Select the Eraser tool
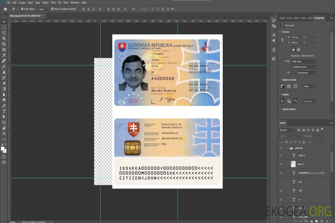This screenshot has width=335, height=223. tap(4, 83)
